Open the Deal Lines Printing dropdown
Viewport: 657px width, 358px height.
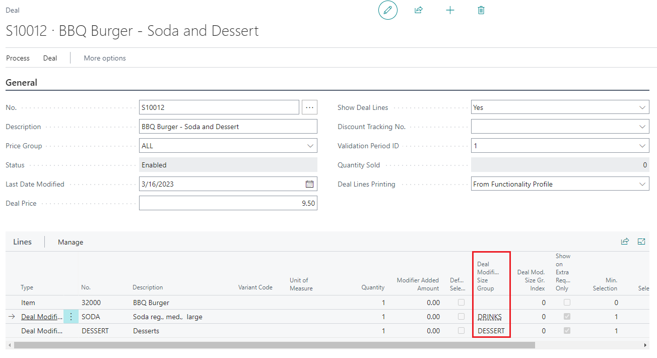642,184
